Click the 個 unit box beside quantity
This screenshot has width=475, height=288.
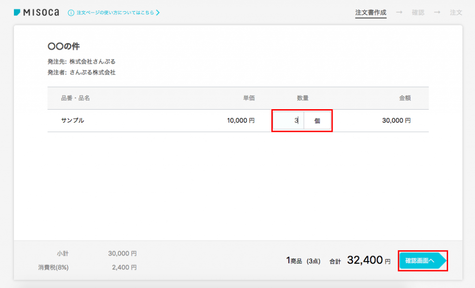(x=317, y=121)
